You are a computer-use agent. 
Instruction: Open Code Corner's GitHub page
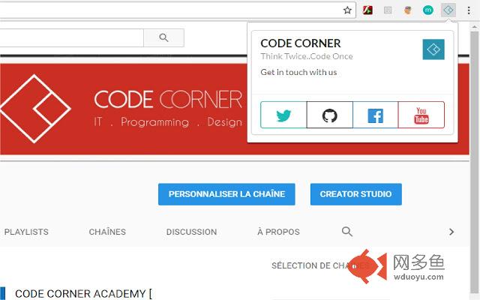coord(330,115)
